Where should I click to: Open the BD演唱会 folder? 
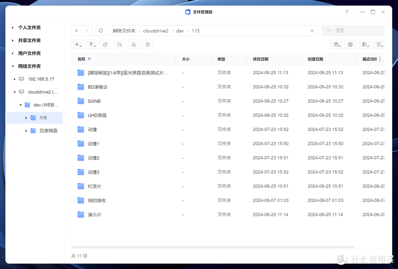tap(97, 87)
